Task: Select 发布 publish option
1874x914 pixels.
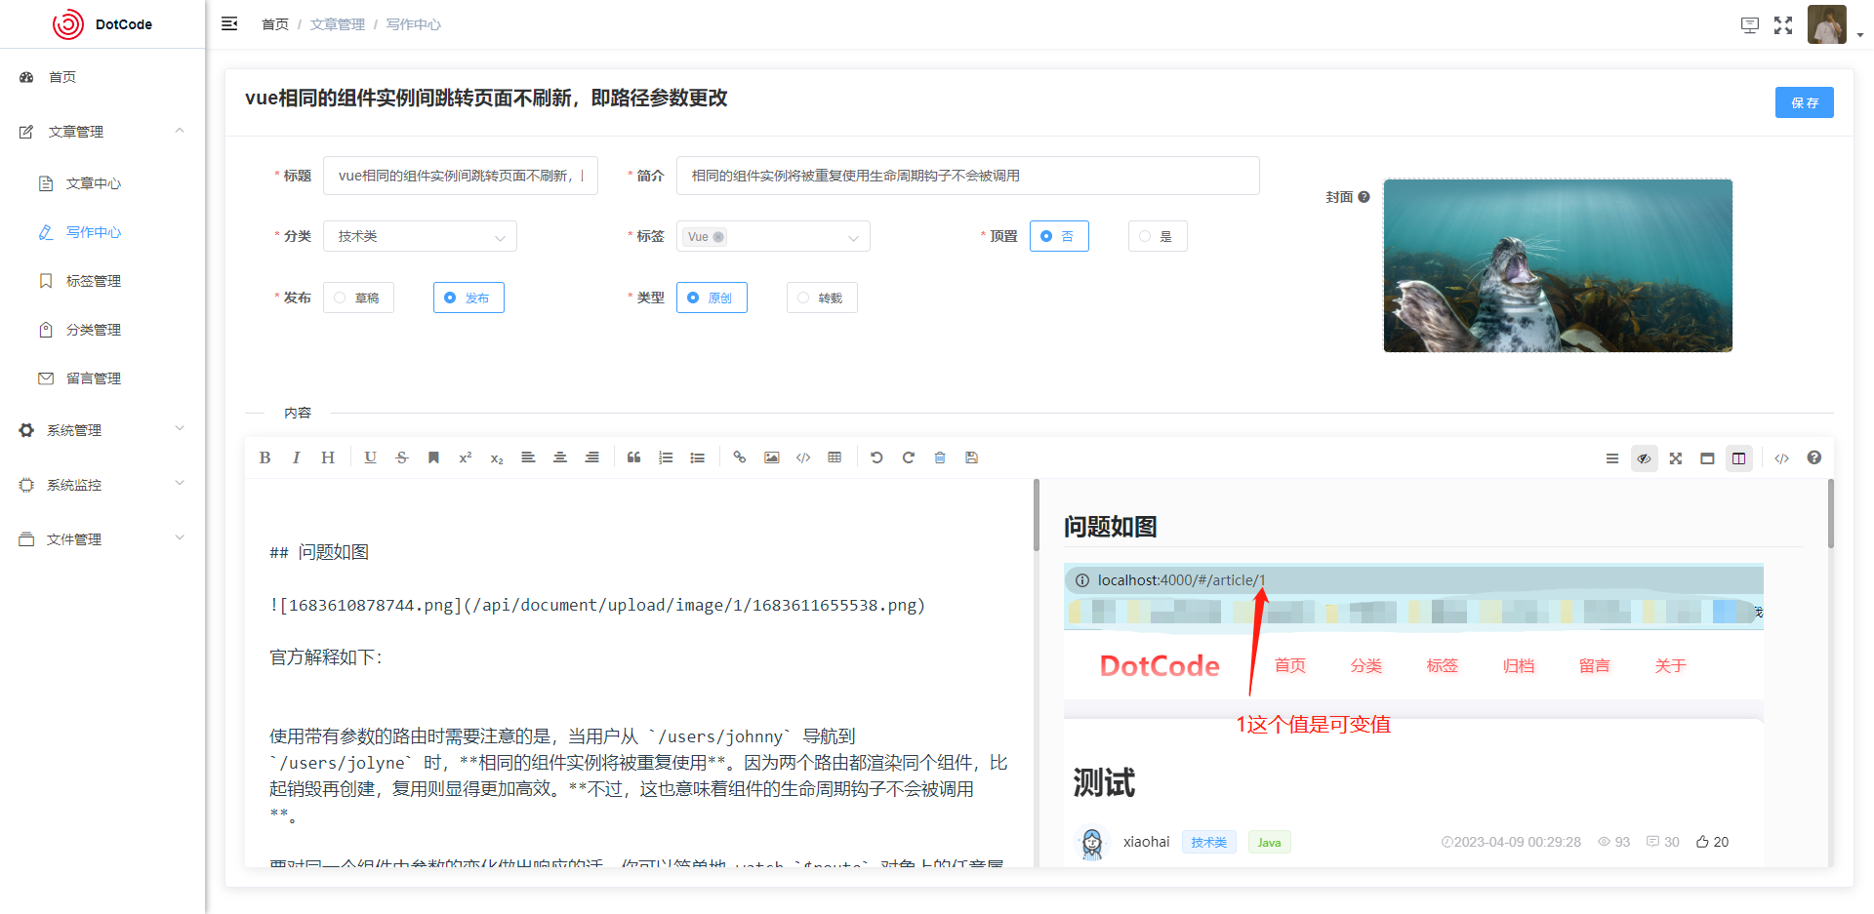Action: pos(468,298)
